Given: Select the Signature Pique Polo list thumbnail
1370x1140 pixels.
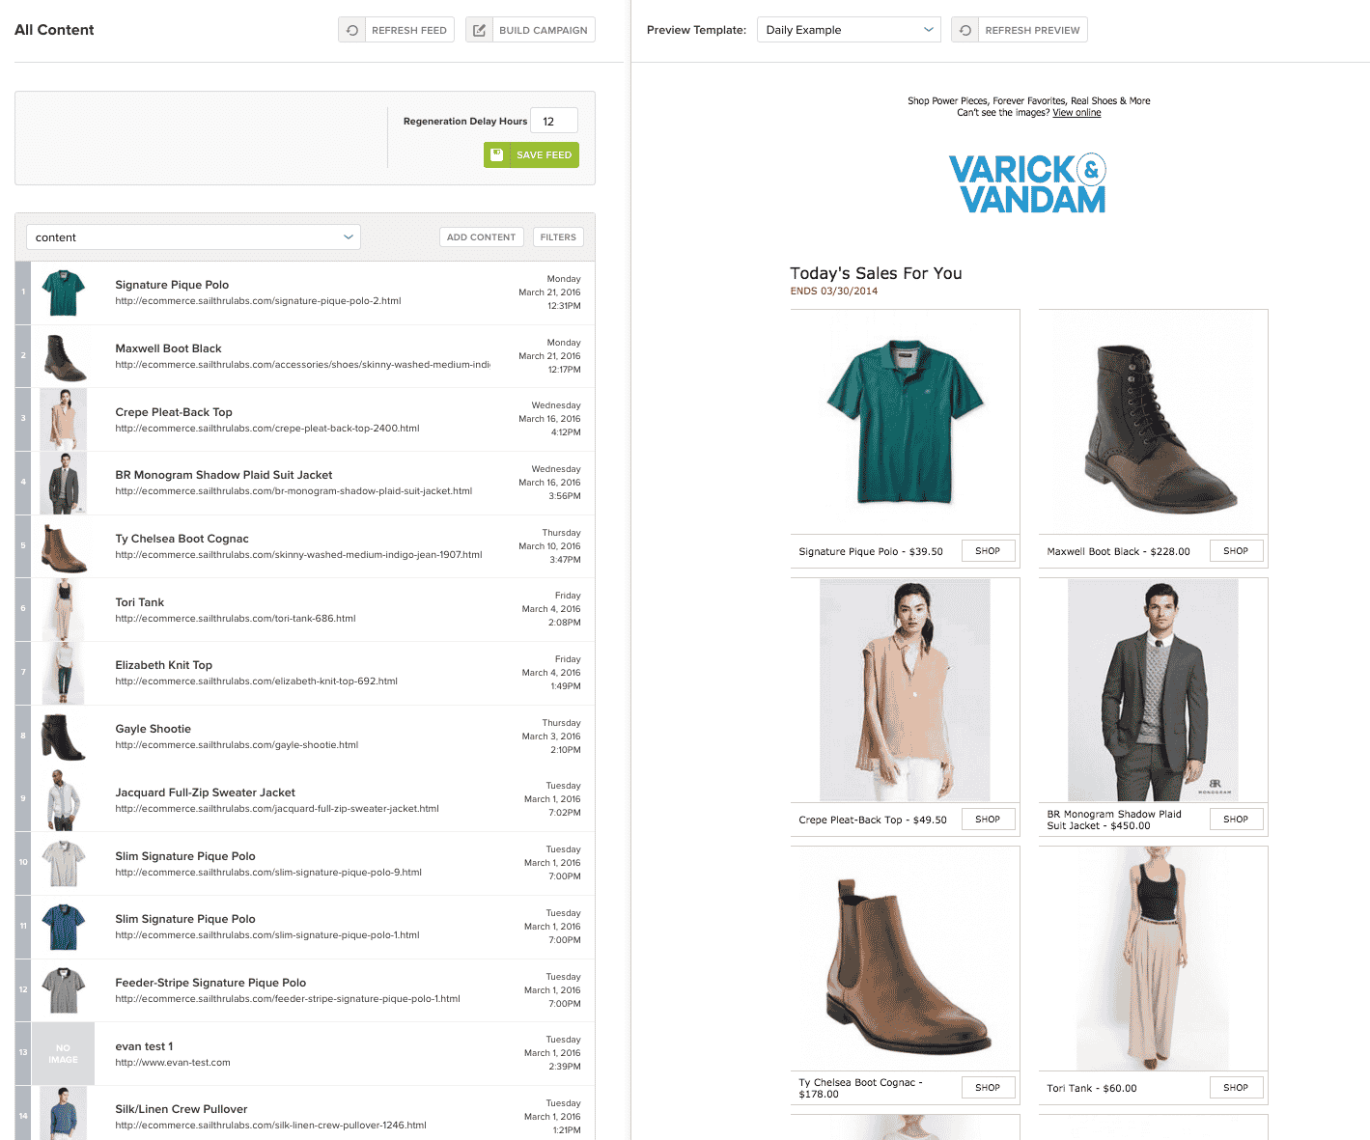Looking at the screenshot, I should [64, 292].
